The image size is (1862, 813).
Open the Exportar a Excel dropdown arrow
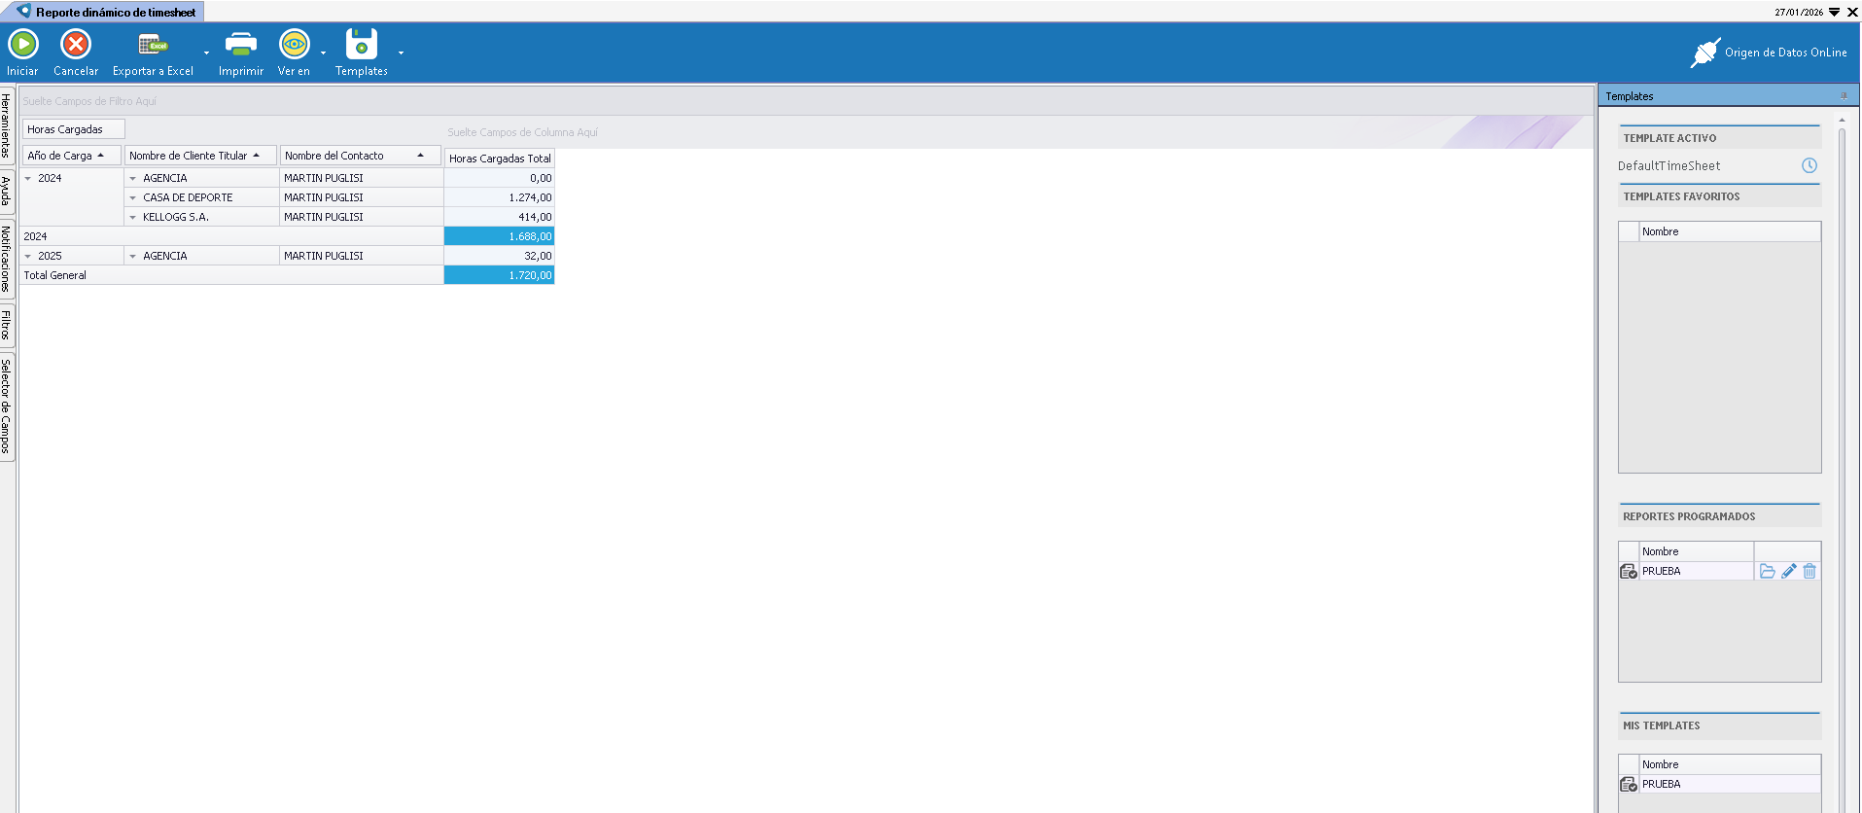point(206,53)
